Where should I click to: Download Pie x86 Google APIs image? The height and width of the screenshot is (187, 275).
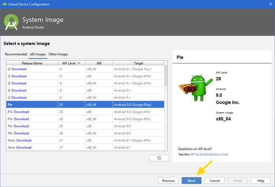pos(22,112)
